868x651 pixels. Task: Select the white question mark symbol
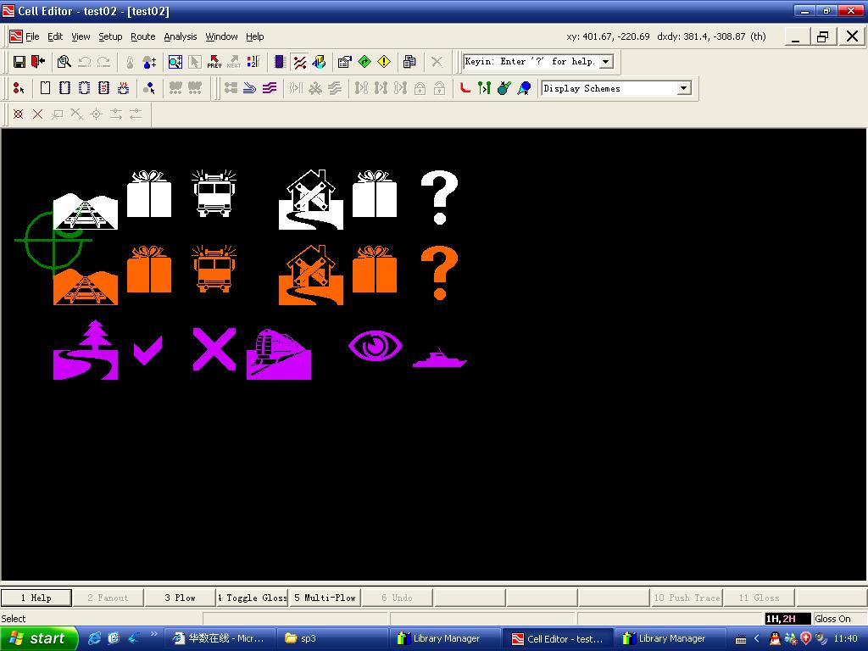click(440, 197)
